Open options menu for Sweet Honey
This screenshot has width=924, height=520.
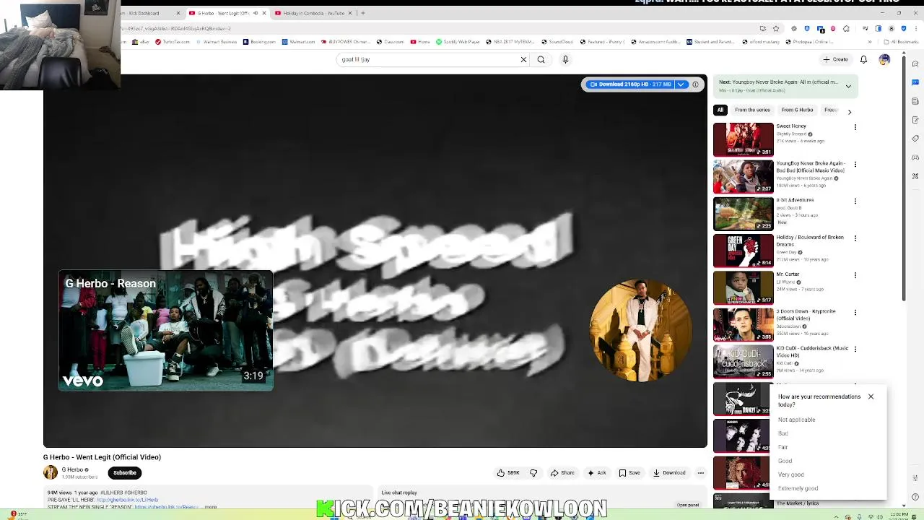tap(855, 127)
